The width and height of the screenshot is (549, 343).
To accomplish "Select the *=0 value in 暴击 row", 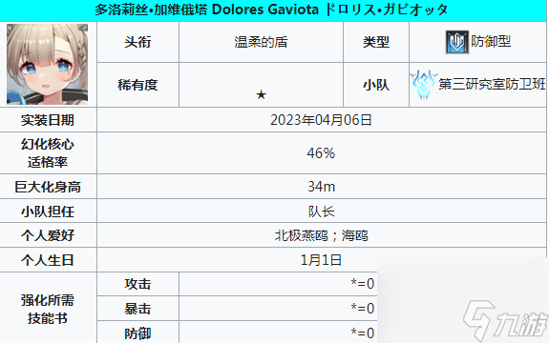I will coord(363,309).
